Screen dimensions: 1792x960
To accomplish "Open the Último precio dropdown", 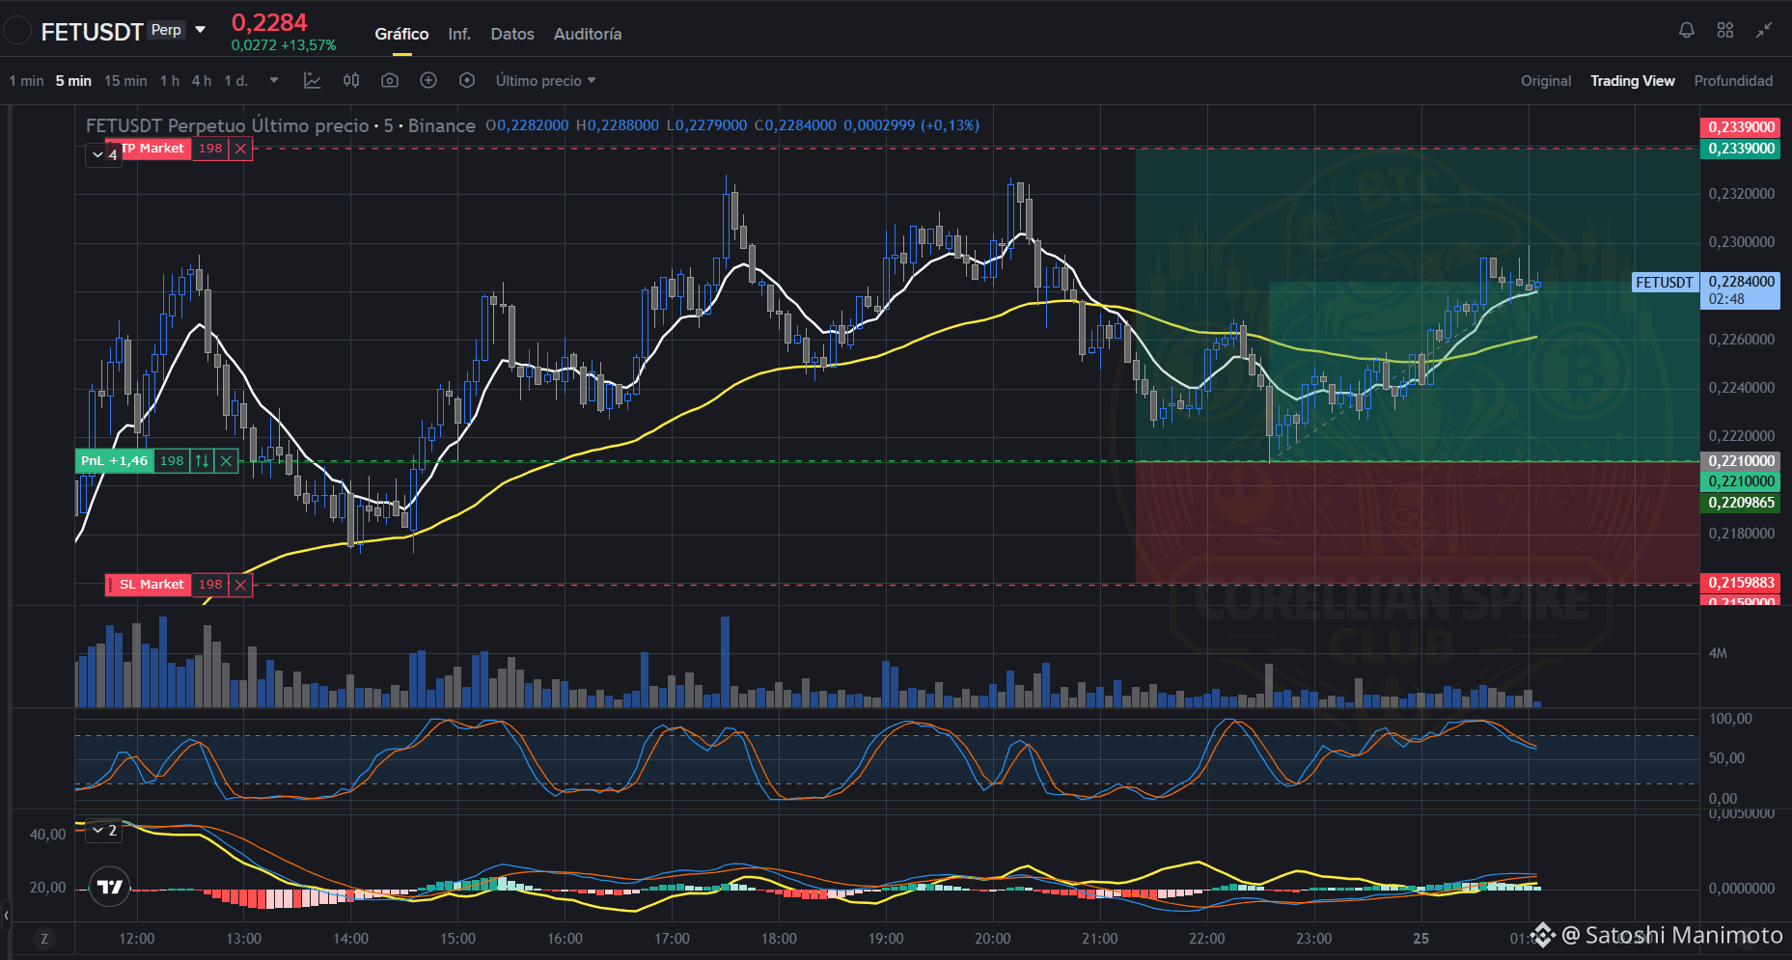I will point(545,81).
